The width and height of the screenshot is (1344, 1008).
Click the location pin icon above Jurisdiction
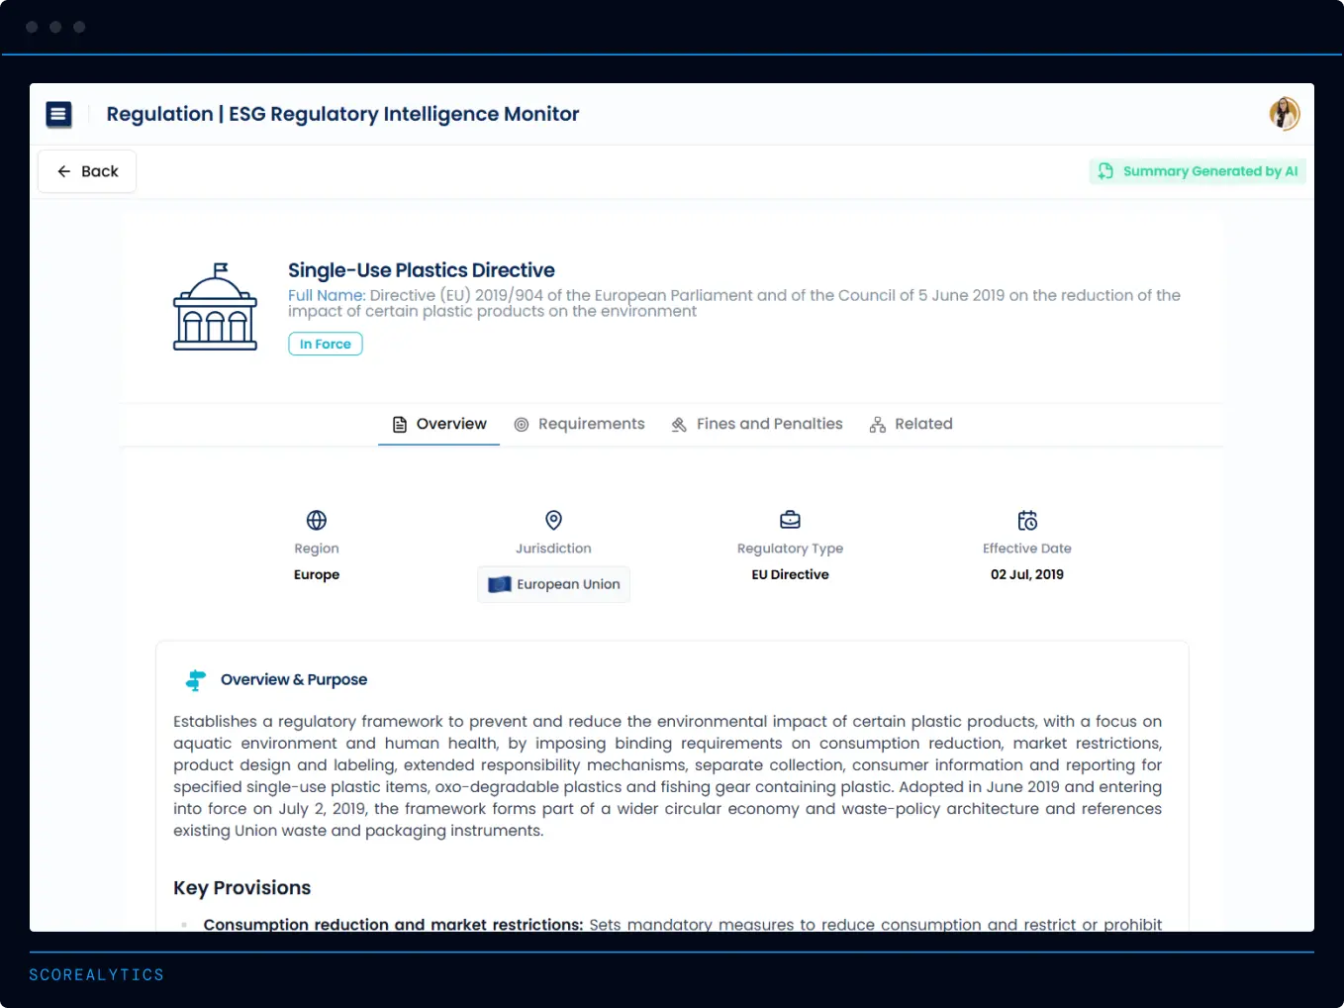pos(553,520)
